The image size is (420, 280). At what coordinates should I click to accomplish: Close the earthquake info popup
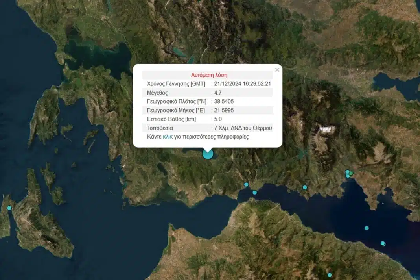(277, 70)
